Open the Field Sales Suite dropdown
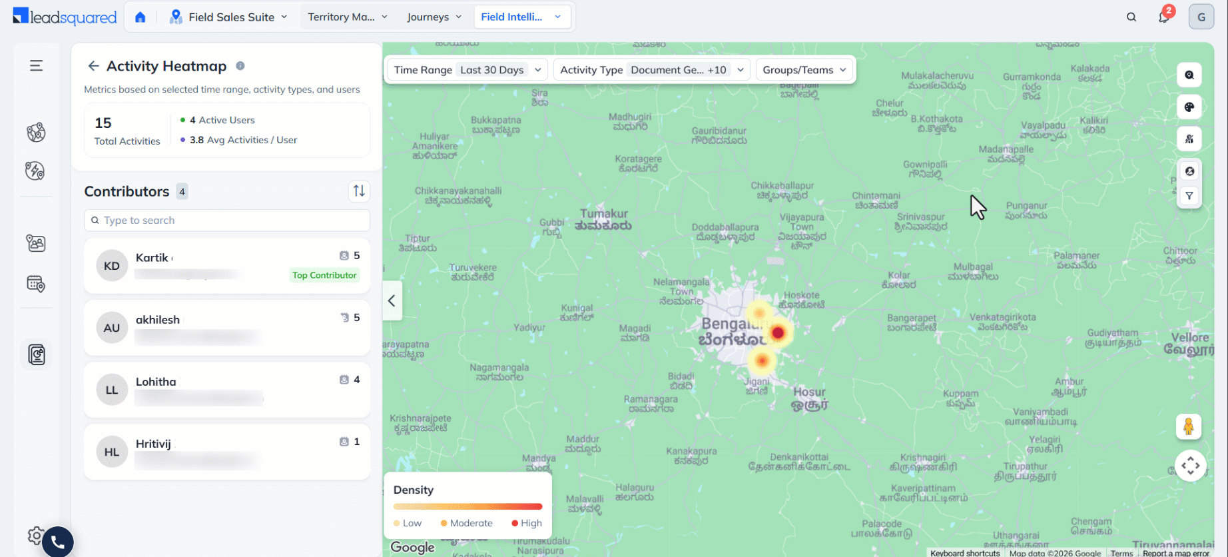1228x557 pixels. [228, 17]
